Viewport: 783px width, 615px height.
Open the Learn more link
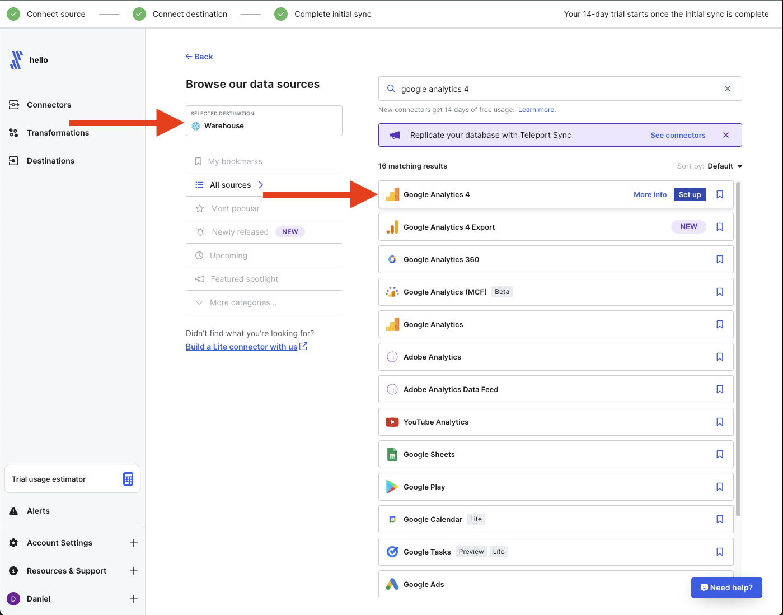[x=537, y=110]
